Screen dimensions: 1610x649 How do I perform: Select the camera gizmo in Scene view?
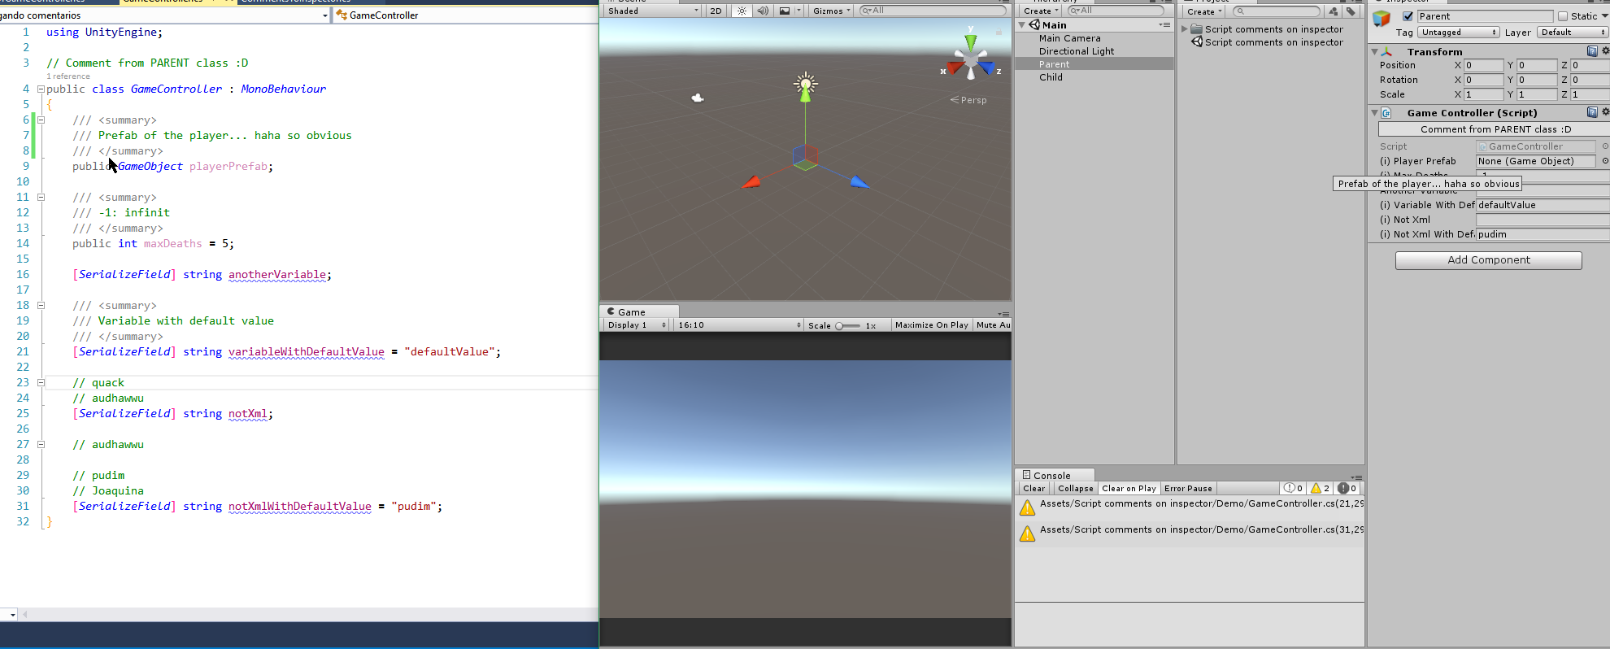698,98
